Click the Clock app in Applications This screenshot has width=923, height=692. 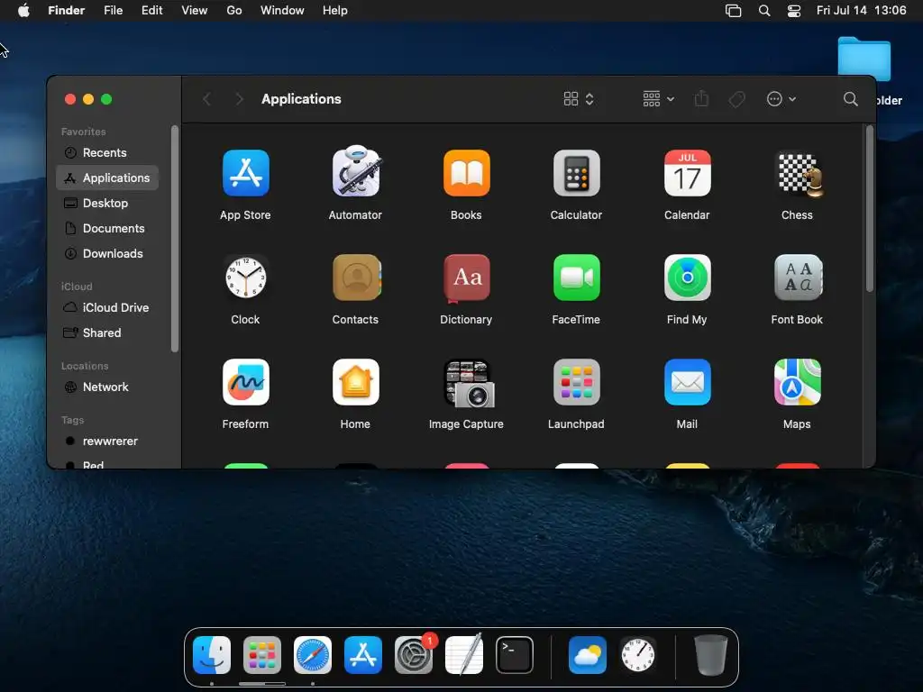point(245,278)
